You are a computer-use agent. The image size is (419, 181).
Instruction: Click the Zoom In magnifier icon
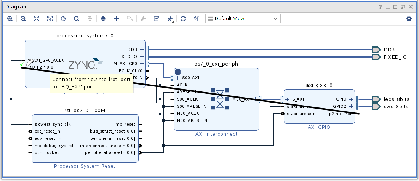tap(10, 19)
